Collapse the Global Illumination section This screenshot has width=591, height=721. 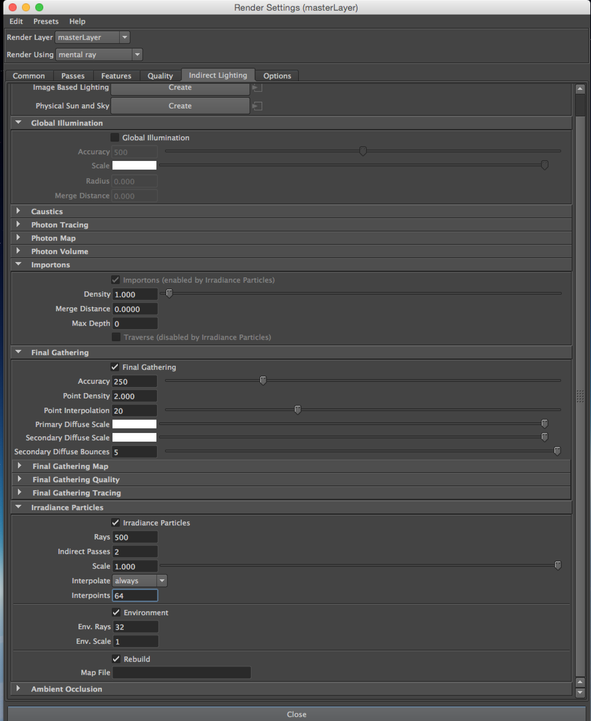click(18, 122)
